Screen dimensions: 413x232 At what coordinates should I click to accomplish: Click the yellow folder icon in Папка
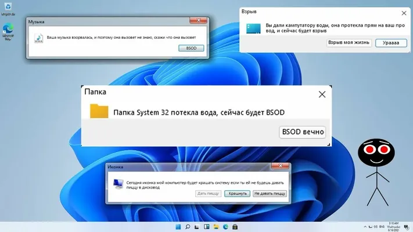tap(99, 111)
